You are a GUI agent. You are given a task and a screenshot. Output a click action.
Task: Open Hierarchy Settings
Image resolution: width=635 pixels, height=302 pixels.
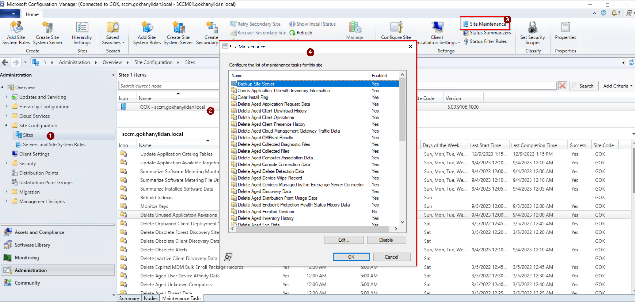[82, 33]
